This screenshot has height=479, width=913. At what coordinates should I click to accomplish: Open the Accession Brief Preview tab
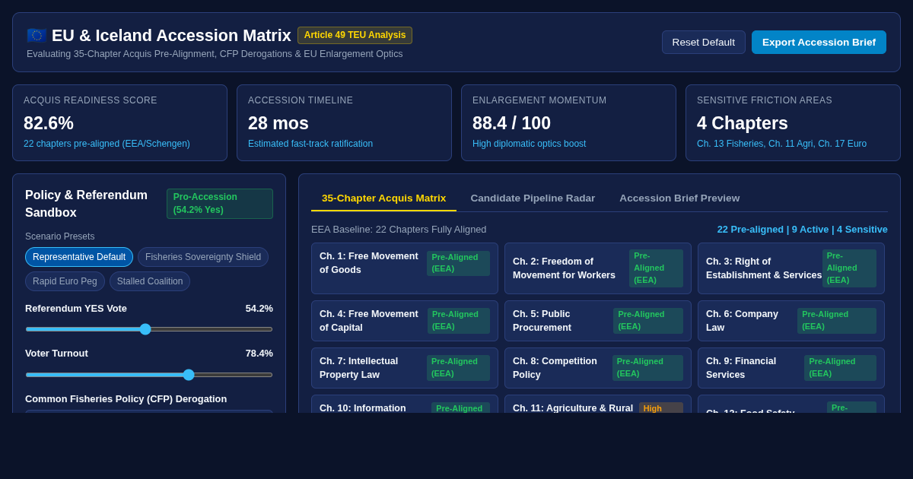tap(679, 198)
